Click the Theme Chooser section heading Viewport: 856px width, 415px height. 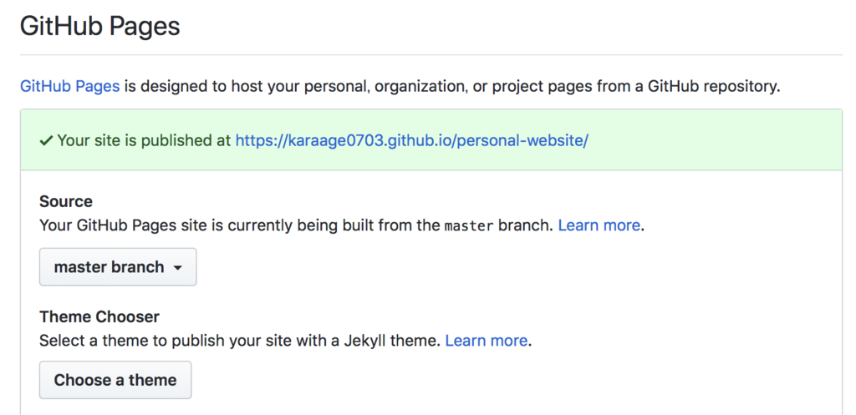(99, 316)
